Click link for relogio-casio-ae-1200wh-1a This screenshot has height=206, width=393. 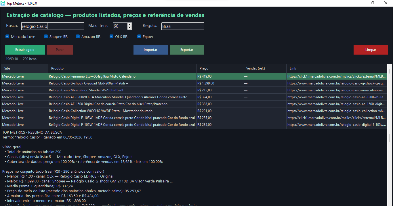337,97
